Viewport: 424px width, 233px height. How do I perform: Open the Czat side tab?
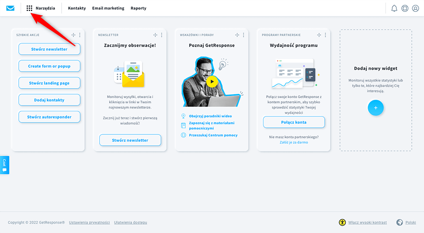[5, 165]
